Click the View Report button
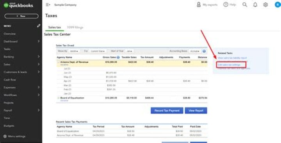 (x=196, y=111)
